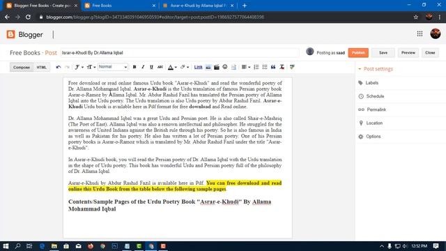Insert an image into the post
Screen dimensions: 446x251
click(x=208, y=67)
